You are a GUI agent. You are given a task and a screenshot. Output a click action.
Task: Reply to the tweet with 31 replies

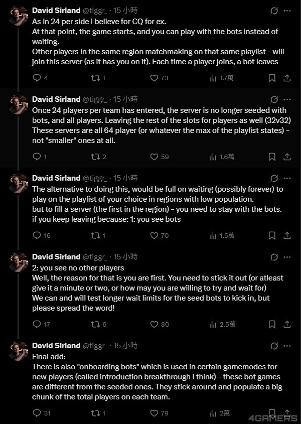tap(37, 413)
